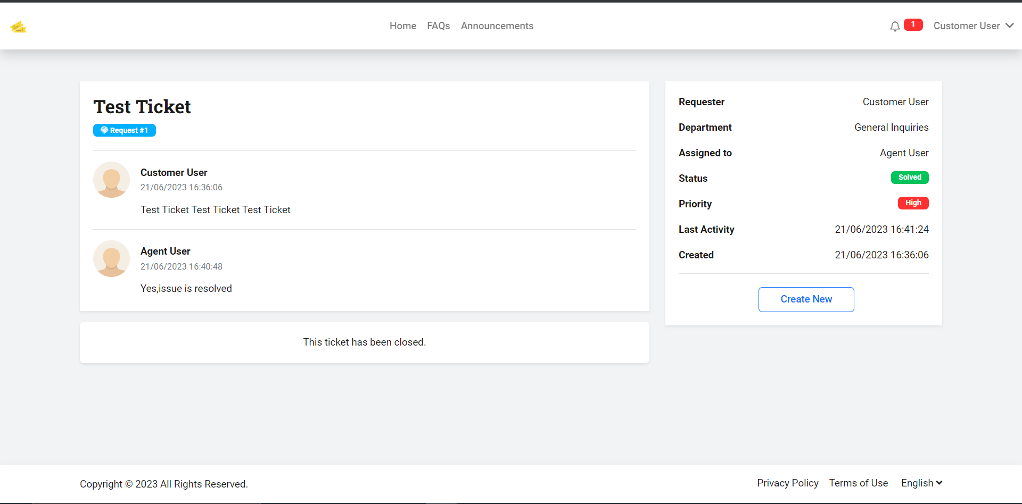Viewport: 1022px width, 504px height.
Task: Open the Terms of Use link
Action: pyautogui.click(x=859, y=483)
